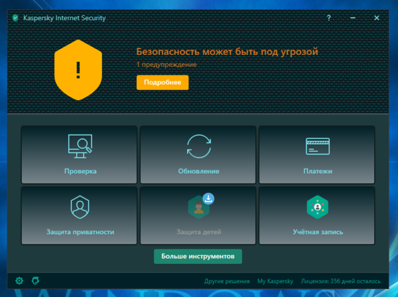Click the Учётная запись label
Viewport: 398px width, 297px height.
318,232
